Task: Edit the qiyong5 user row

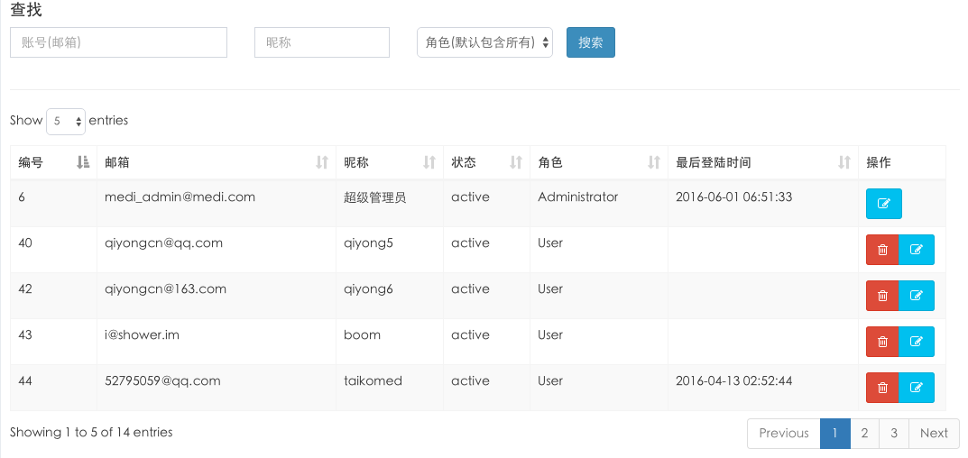Action: coord(917,250)
